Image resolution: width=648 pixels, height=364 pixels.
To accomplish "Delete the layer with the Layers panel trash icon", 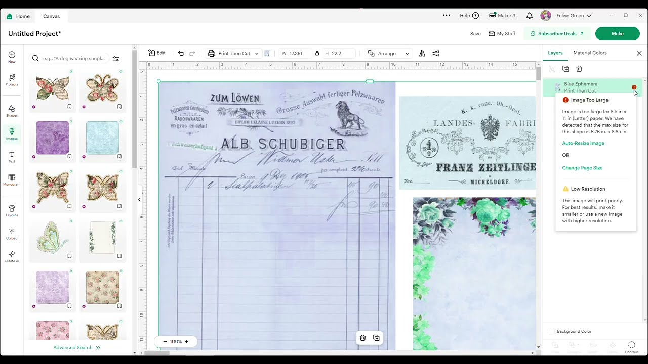I will pyautogui.click(x=579, y=69).
